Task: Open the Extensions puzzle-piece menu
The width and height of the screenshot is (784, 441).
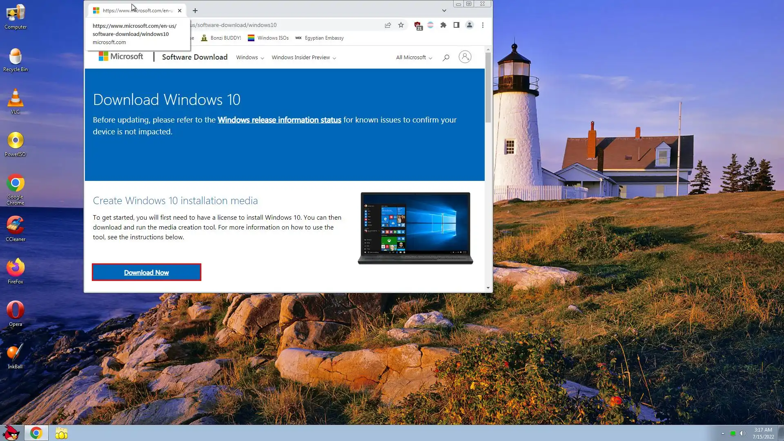Action: pos(443,25)
